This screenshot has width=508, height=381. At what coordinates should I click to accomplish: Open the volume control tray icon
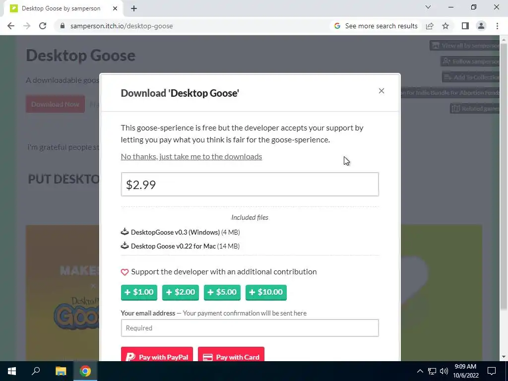444,371
